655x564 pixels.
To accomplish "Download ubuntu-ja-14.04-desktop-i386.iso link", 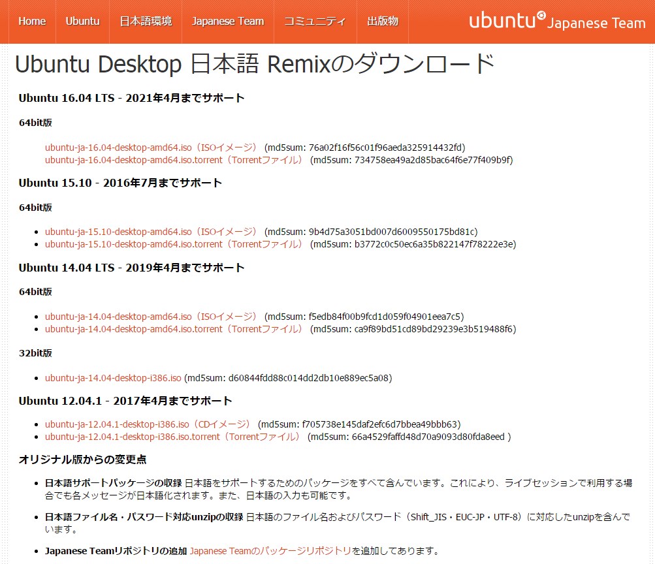I will tap(113, 378).
